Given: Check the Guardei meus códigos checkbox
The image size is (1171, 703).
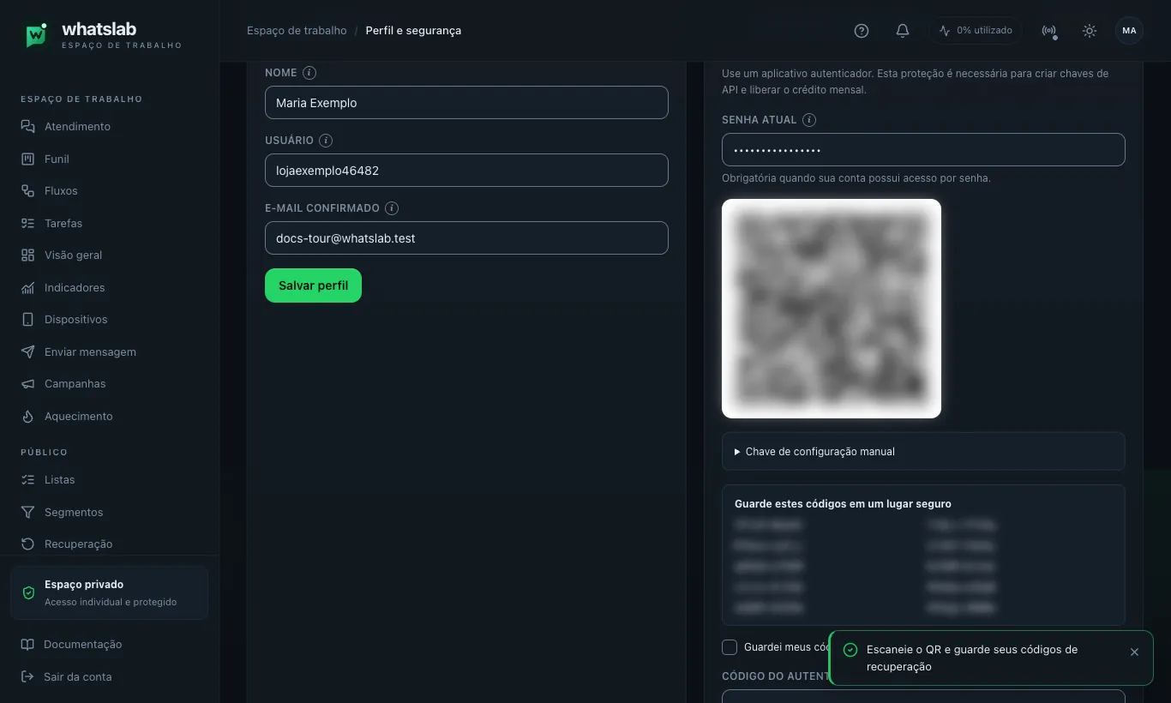Looking at the screenshot, I should click(730, 647).
